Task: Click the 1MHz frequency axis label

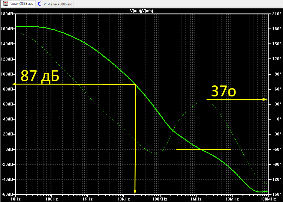Action: click(x=196, y=199)
